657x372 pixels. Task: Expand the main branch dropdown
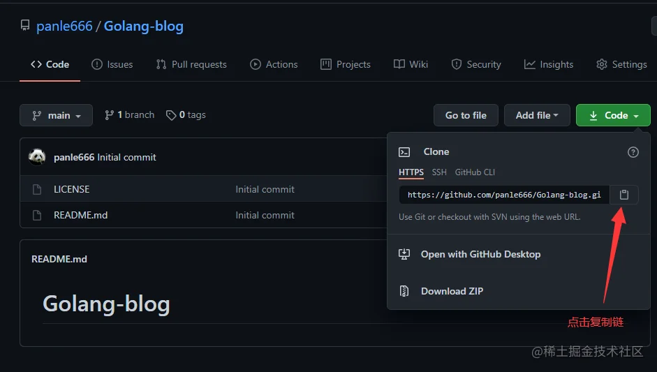(56, 115)
